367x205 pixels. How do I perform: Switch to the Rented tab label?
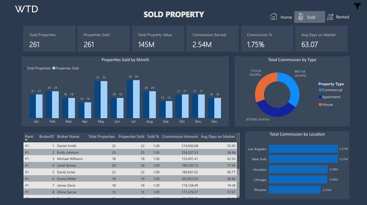point(343,17)
